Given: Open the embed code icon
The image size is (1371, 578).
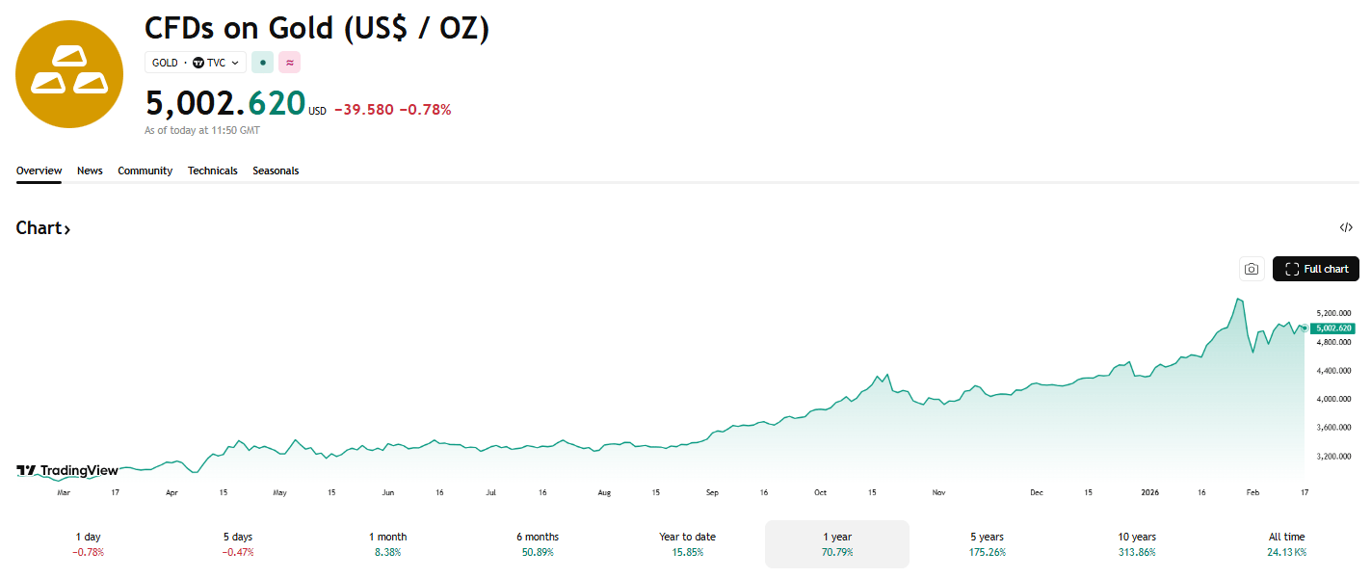Looking at the screenshot, I should 1346,227.
